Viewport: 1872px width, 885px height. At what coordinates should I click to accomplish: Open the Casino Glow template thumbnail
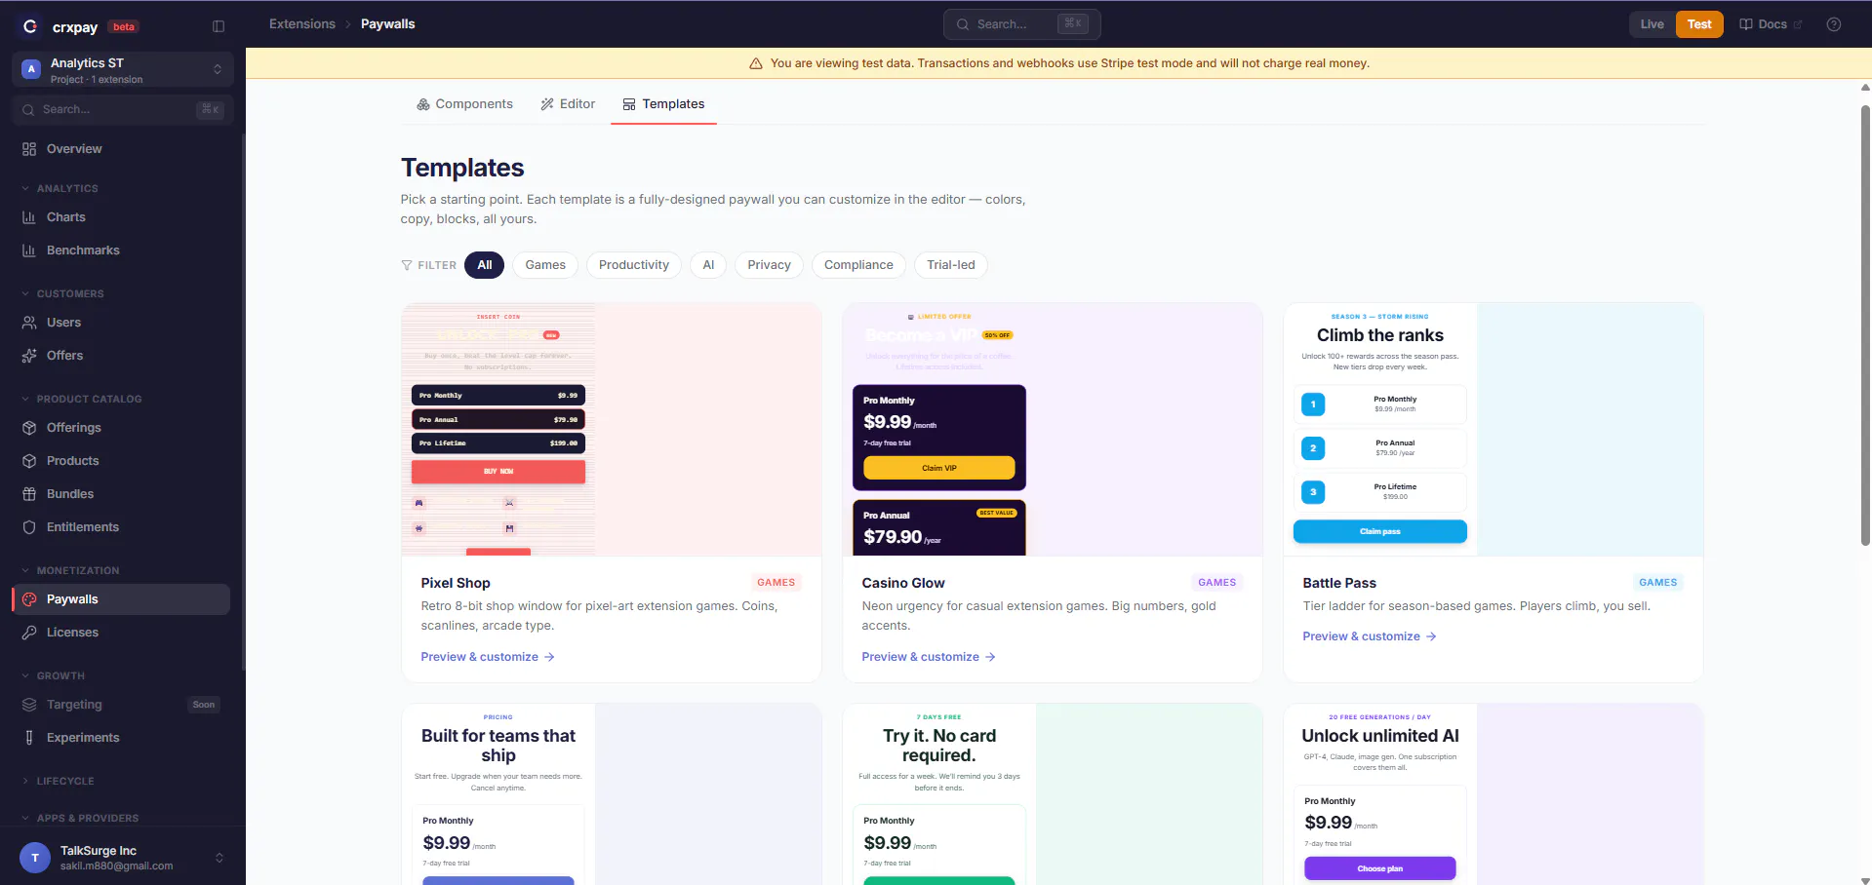[1053, 430]
